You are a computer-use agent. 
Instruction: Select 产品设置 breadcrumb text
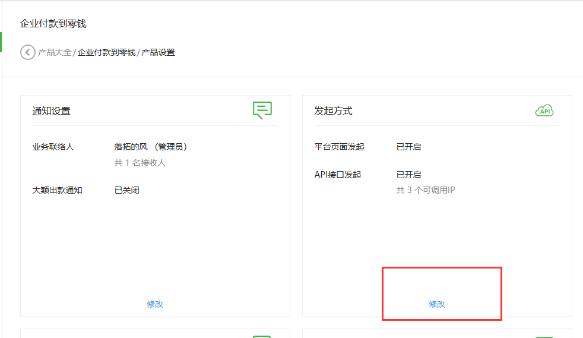(158, 52)
